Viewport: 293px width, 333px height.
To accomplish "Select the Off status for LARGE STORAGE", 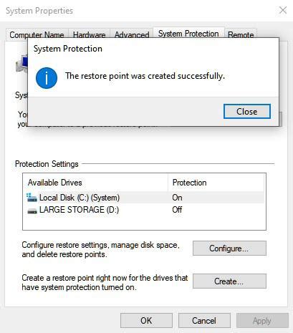I will coord(177,210).
